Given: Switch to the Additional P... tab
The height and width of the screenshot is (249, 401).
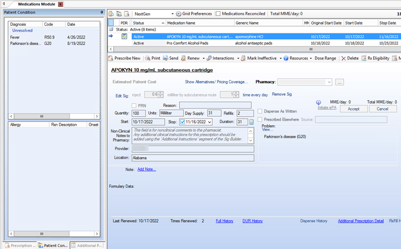Looking at the screenshot, I should click(87, 245).
